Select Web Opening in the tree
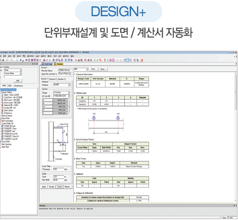 click(x=6, y=144)
